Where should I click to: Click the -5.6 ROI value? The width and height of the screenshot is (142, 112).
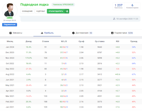click(x=118, y=69)
